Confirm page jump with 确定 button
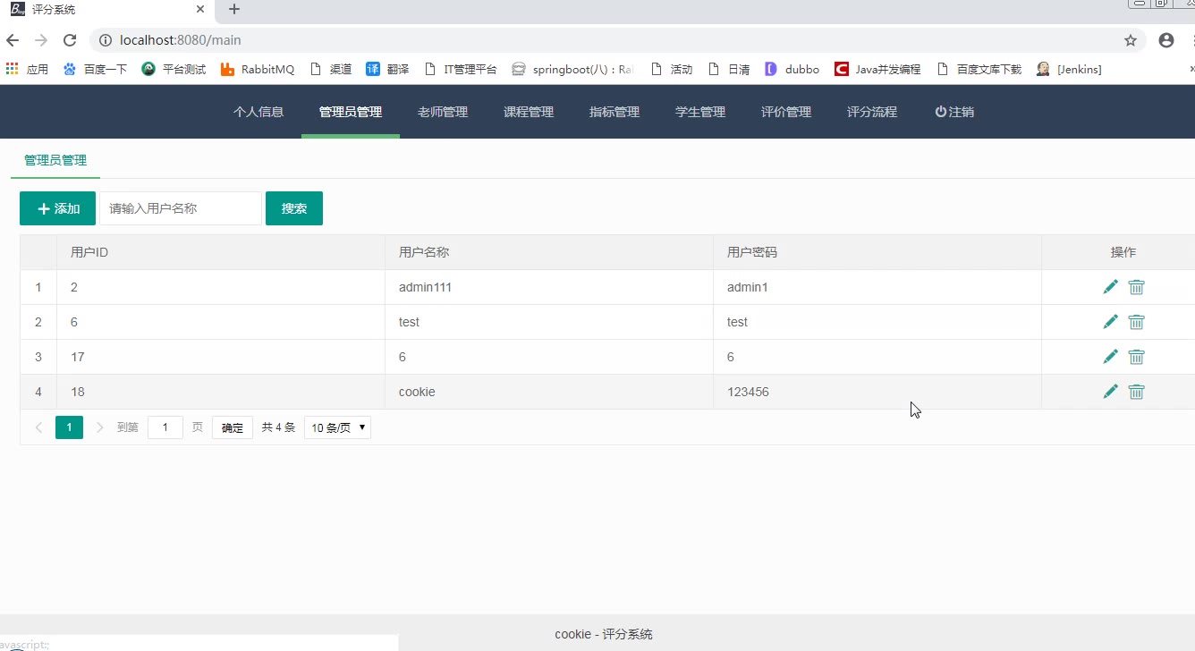The image size is (1195, 651). (x=233, y=427)
